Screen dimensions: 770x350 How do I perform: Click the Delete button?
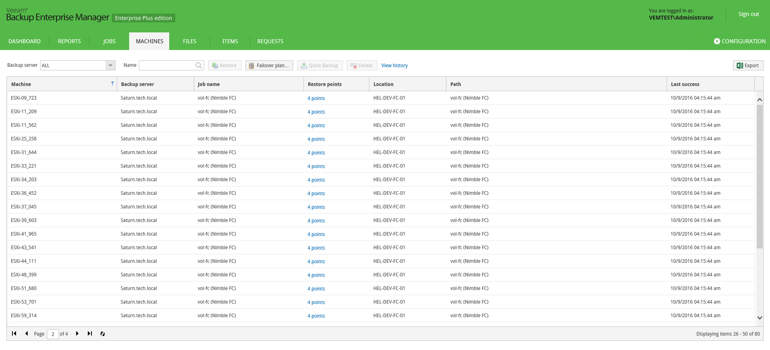click(x=362, y=66)
